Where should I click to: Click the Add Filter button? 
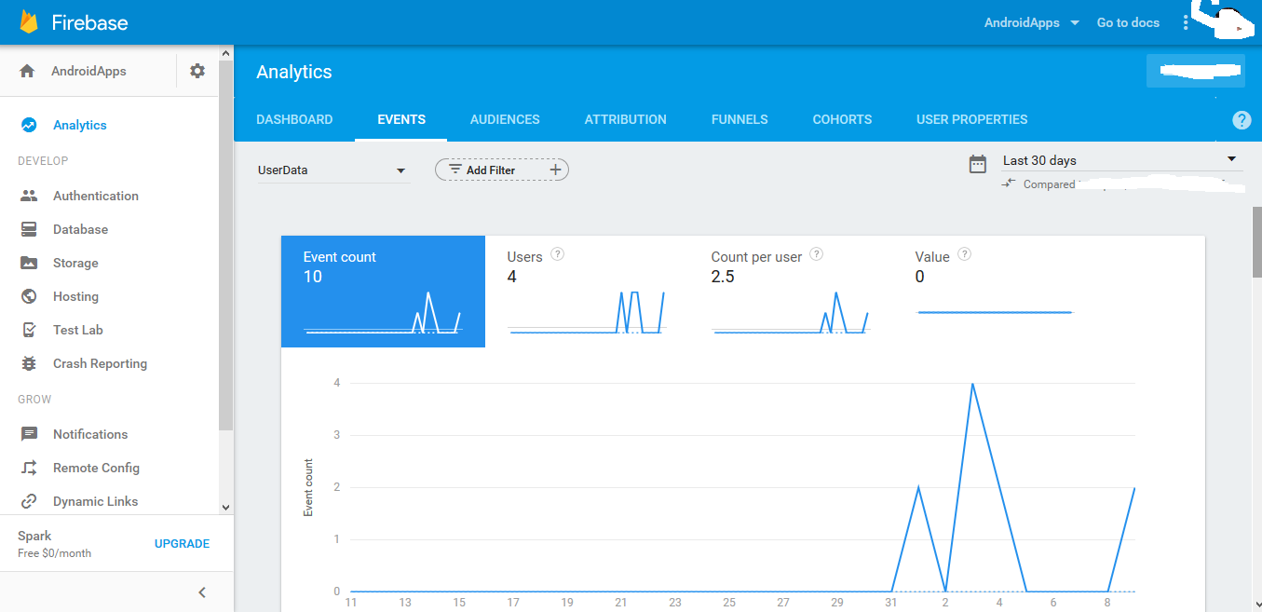pos(502,170)
